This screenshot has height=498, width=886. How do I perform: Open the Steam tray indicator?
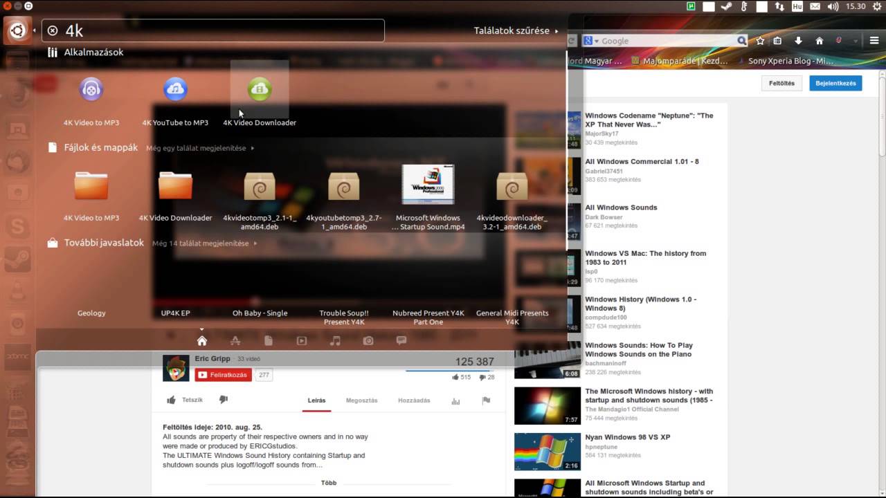click(726, 6)
